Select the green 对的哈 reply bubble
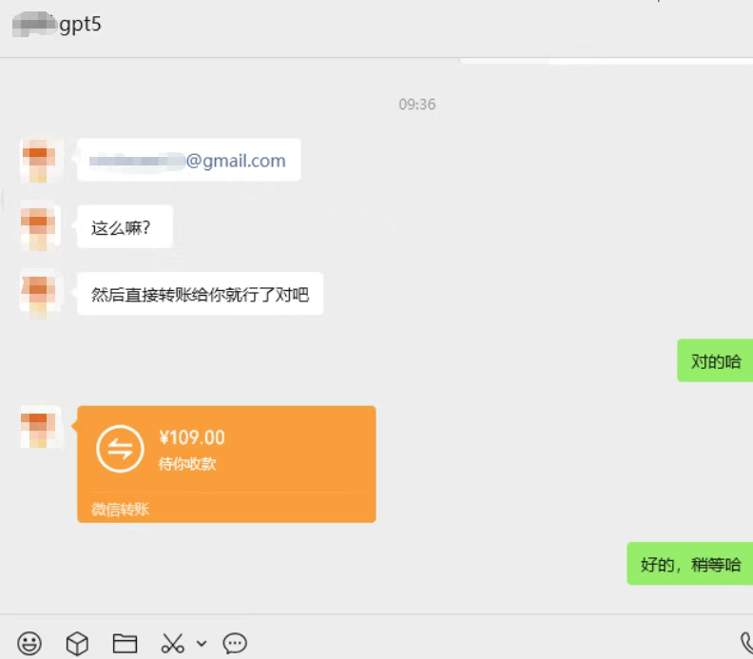This screenshot has width=753, height=659. 715,360
